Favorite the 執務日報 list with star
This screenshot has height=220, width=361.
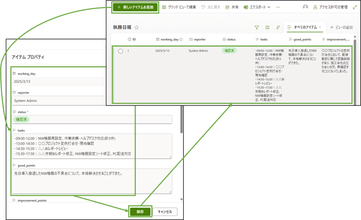click(x=137, y=27)
